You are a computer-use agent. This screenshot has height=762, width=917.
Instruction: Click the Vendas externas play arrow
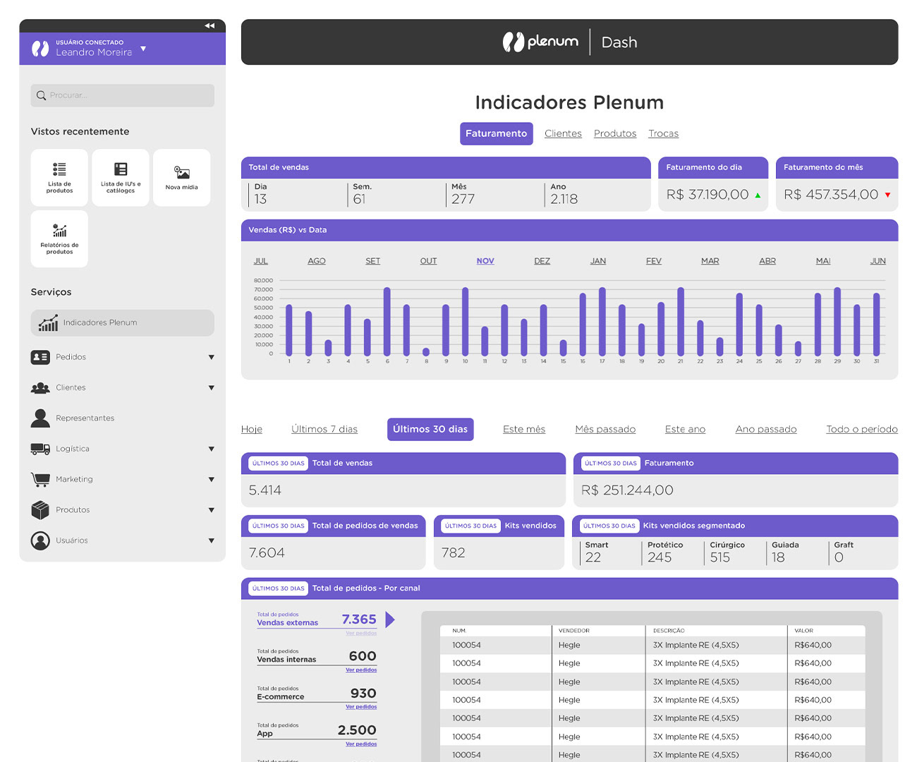[x=390, y=619]
